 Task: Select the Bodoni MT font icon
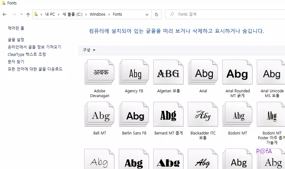(238, 114)
